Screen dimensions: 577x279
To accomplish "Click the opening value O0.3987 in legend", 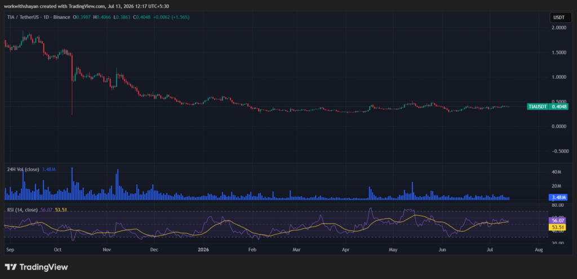I will pos(81,17).
